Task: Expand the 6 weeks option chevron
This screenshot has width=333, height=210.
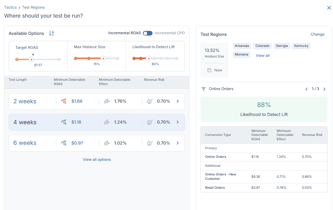Action: click(178, 143)
